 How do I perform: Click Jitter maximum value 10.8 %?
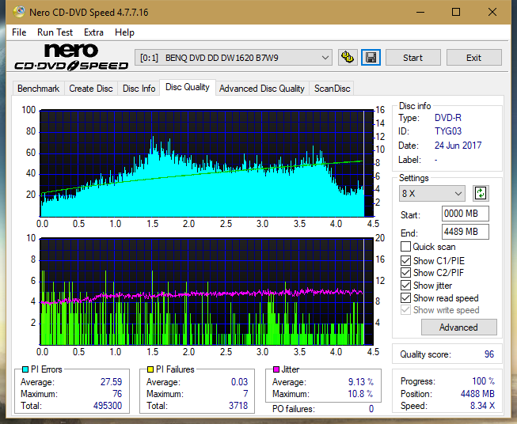point(360,394)
